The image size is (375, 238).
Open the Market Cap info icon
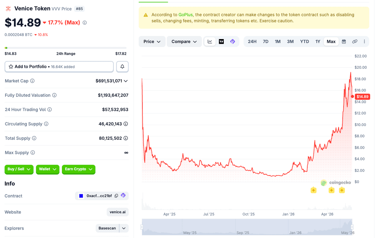[x=32, y=81]
